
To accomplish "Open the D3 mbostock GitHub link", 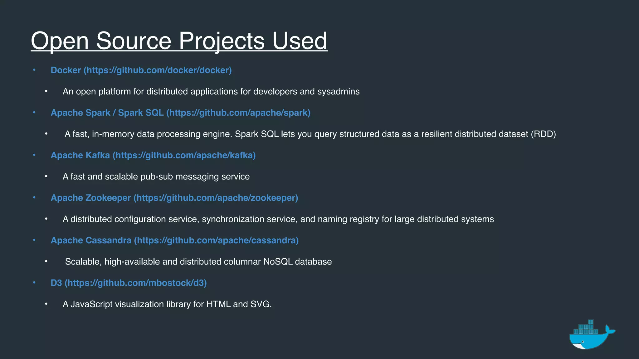I will [x=129, y=283].
